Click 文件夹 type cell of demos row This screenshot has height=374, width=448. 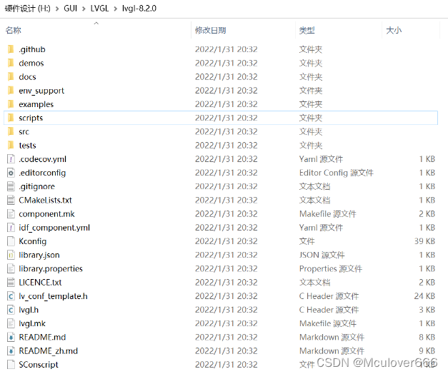tap(311, 63)
